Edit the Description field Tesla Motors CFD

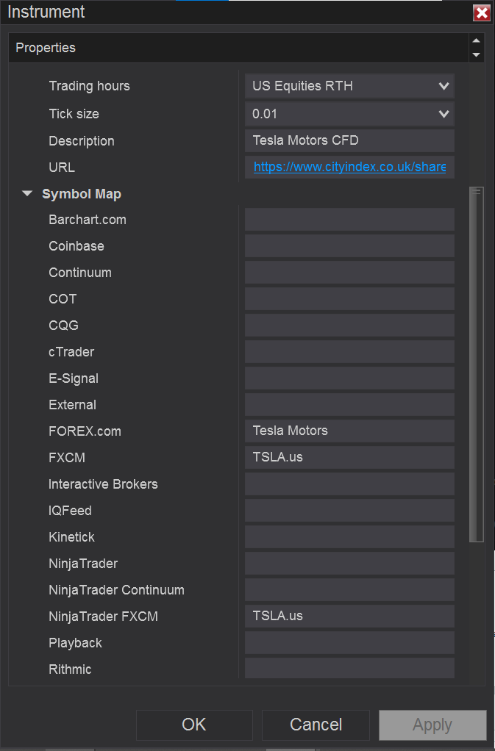tap(349, 140)
